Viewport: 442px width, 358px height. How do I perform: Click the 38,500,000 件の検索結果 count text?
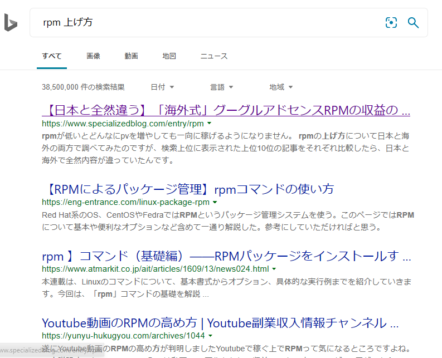pyautogui.click(x=83, y=87)
